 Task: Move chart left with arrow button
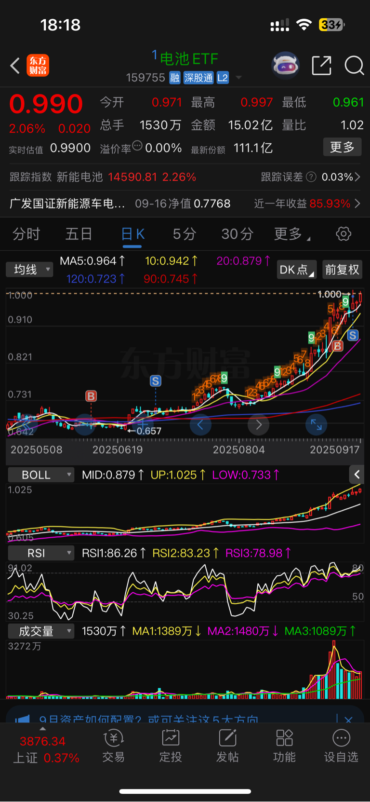pos(200,425)
